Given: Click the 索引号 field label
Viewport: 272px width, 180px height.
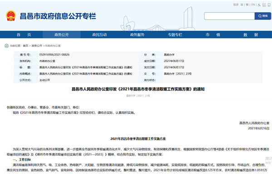Looking at the screenshot, I should pyautogui.click(x=25, y=55).
